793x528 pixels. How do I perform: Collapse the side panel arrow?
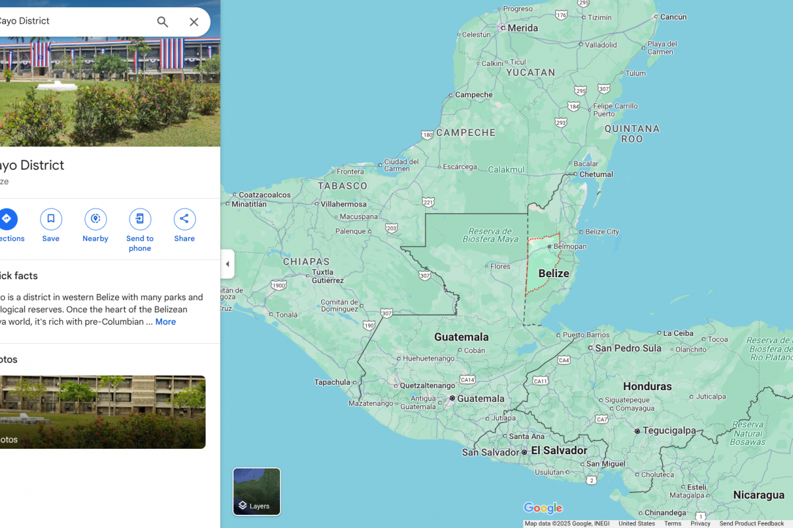pos(227,264)
